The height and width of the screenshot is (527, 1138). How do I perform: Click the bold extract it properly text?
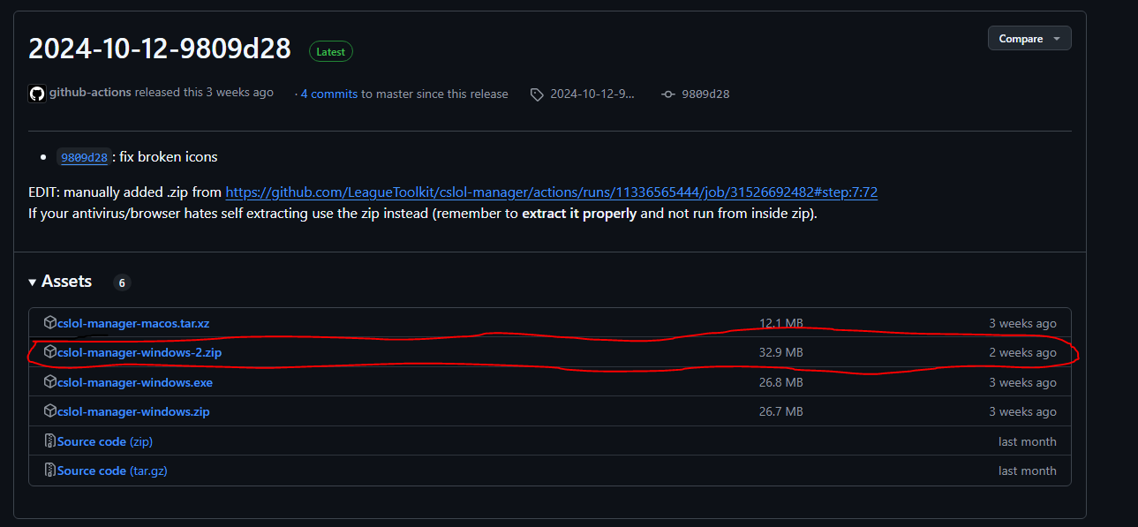579,214
